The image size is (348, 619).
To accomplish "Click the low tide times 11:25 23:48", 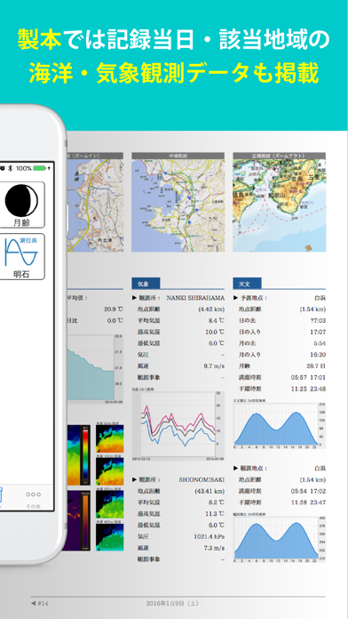I will click(x=309, y=389).
